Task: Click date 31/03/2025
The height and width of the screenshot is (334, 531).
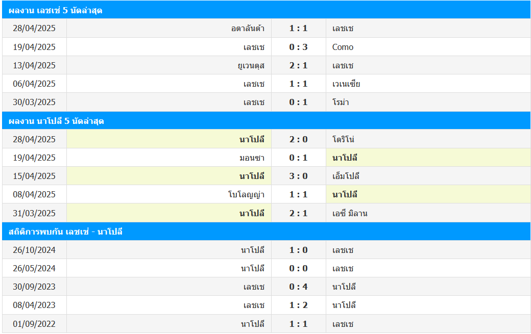Action: 34,213
